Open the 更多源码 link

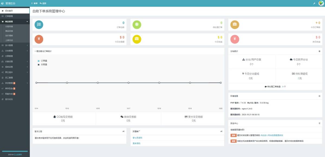pos(136,143)
